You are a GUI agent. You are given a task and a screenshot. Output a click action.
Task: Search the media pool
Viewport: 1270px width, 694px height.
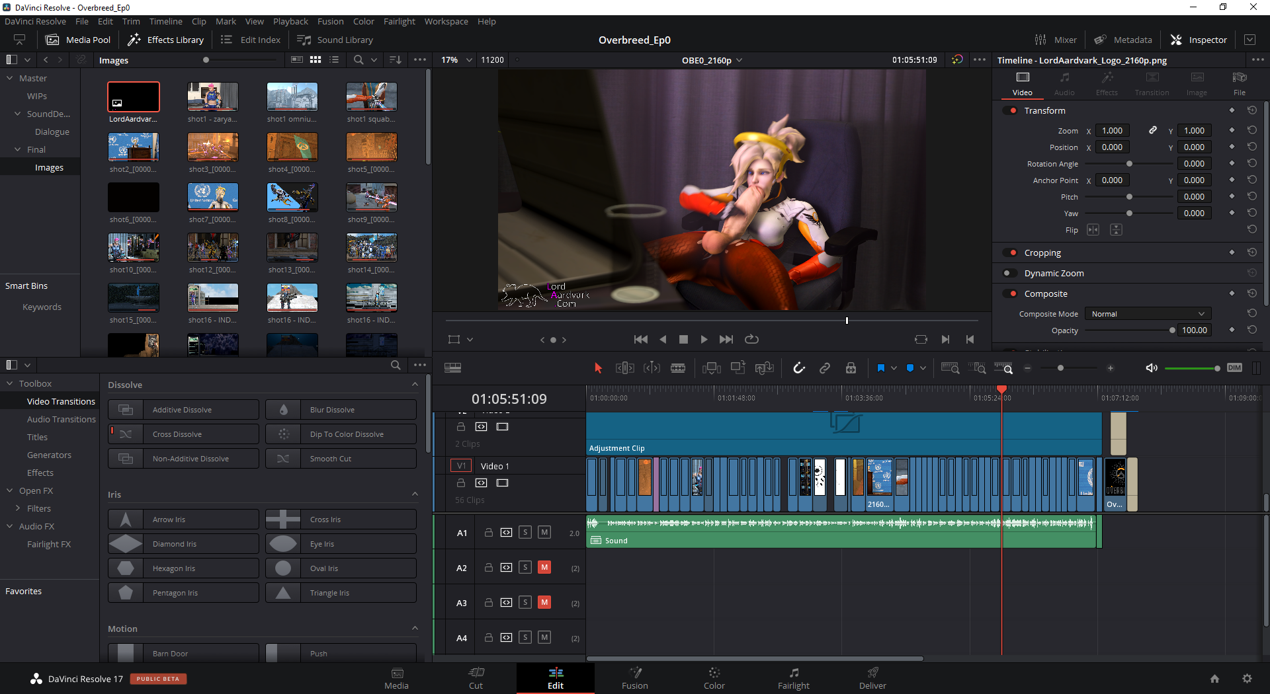[x=358, y=59]
